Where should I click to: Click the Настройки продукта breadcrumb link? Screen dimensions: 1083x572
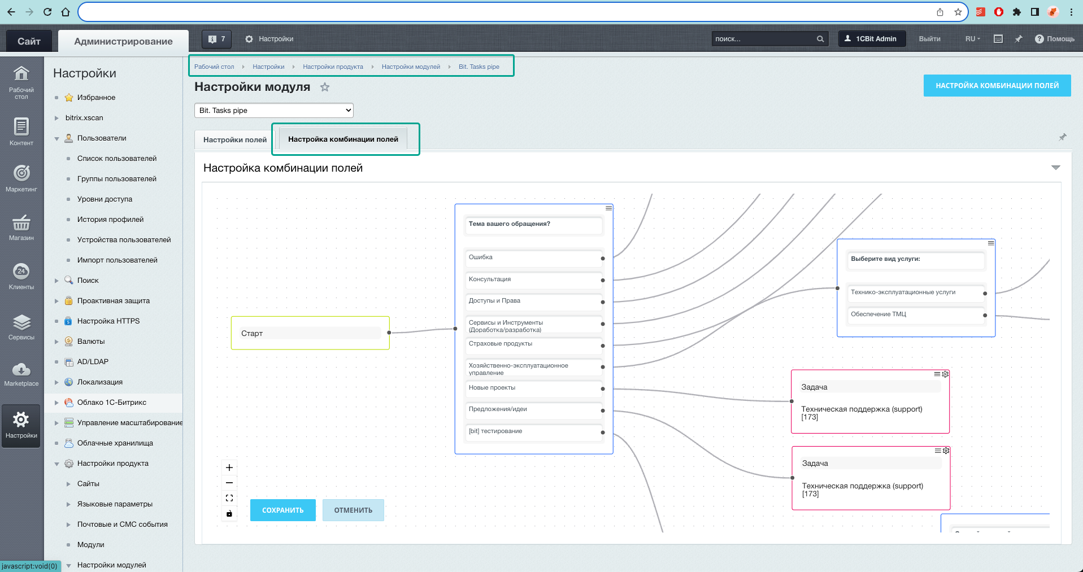[333, 67]
